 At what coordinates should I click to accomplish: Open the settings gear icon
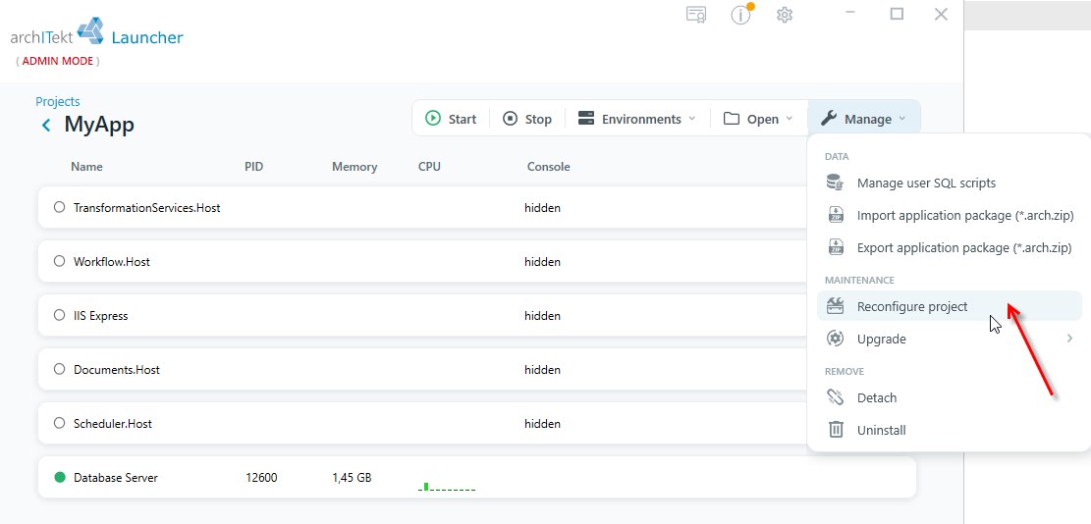coord(785,15)
